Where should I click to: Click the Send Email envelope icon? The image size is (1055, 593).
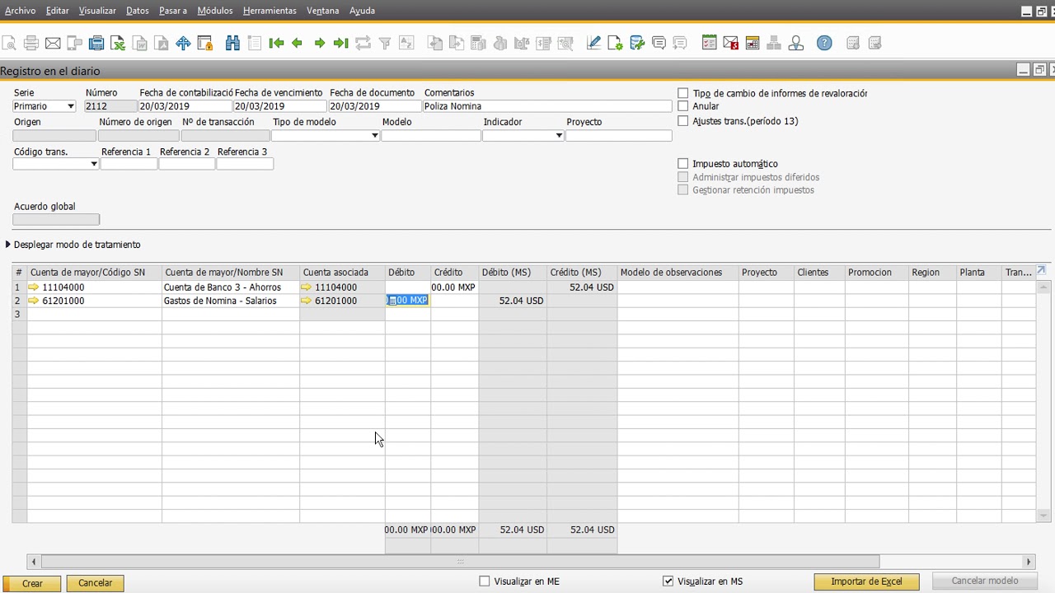coord(53,43)
